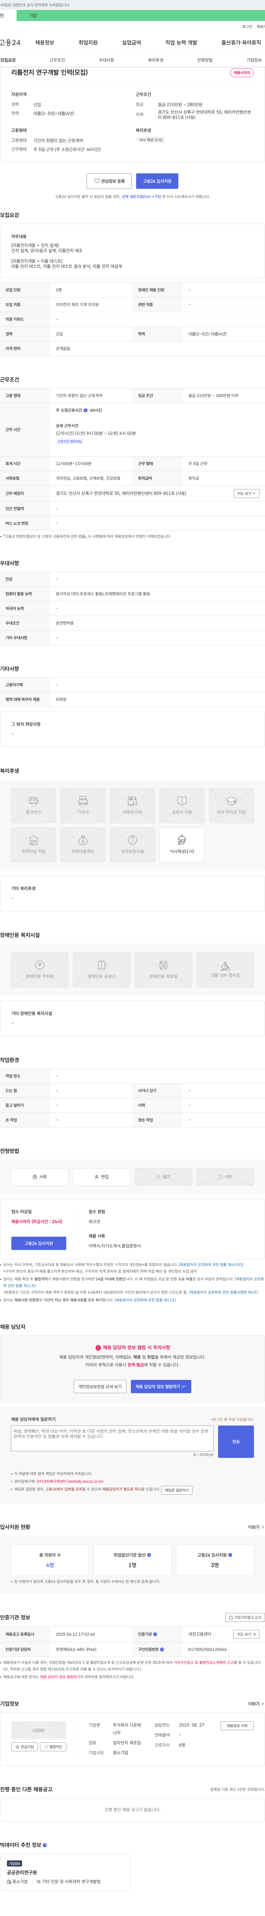The image size is (265, 1916).
Task: Open the 채용절차의 공정화에 관한 법률 제4조의3 link
Action: tap(211, 1264)
